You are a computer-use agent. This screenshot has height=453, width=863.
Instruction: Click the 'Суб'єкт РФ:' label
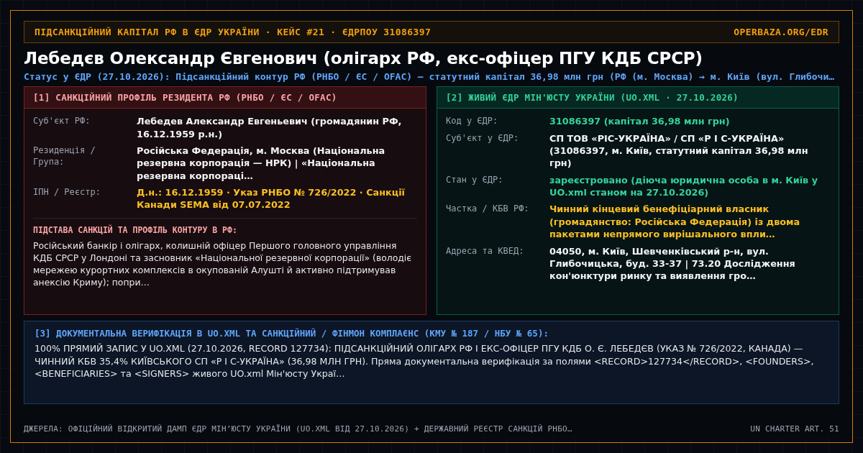tap(62, 121)
